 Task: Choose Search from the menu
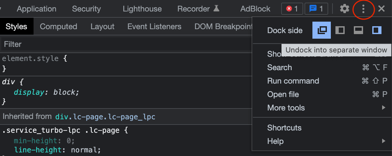[280, 68]
